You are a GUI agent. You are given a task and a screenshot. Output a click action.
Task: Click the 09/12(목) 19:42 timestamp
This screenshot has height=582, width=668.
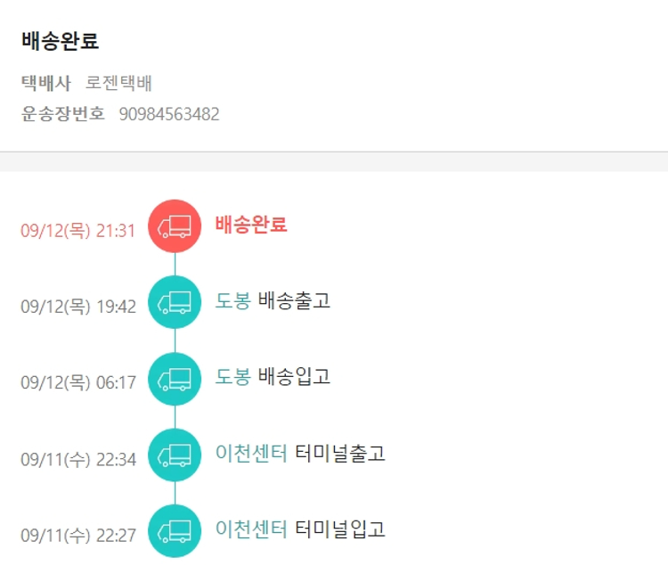78,307
